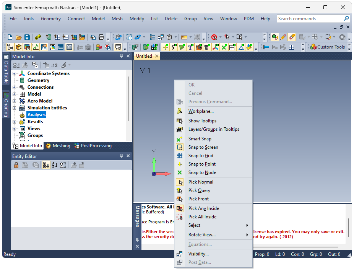Viewport: 354px width, 270px height.
Task: Click the pencil draw/erase toolbar icon
Action: coord(283,37)
